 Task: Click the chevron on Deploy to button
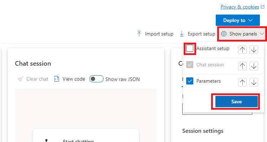pos(250,20)
